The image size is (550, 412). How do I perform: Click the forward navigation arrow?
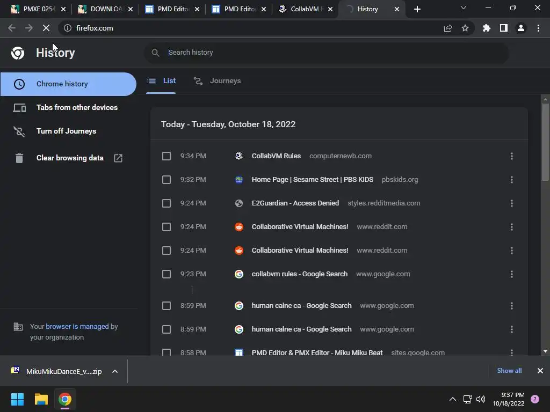click(29, 28)
